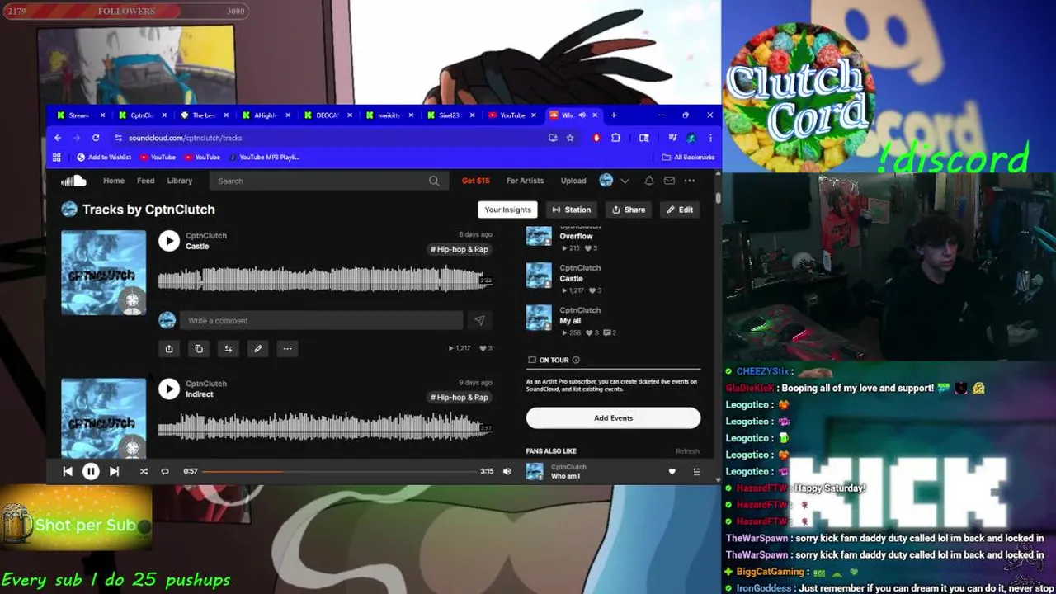Play the Castle track
This screenshot has width=1056, height=594.
point(169,240)
